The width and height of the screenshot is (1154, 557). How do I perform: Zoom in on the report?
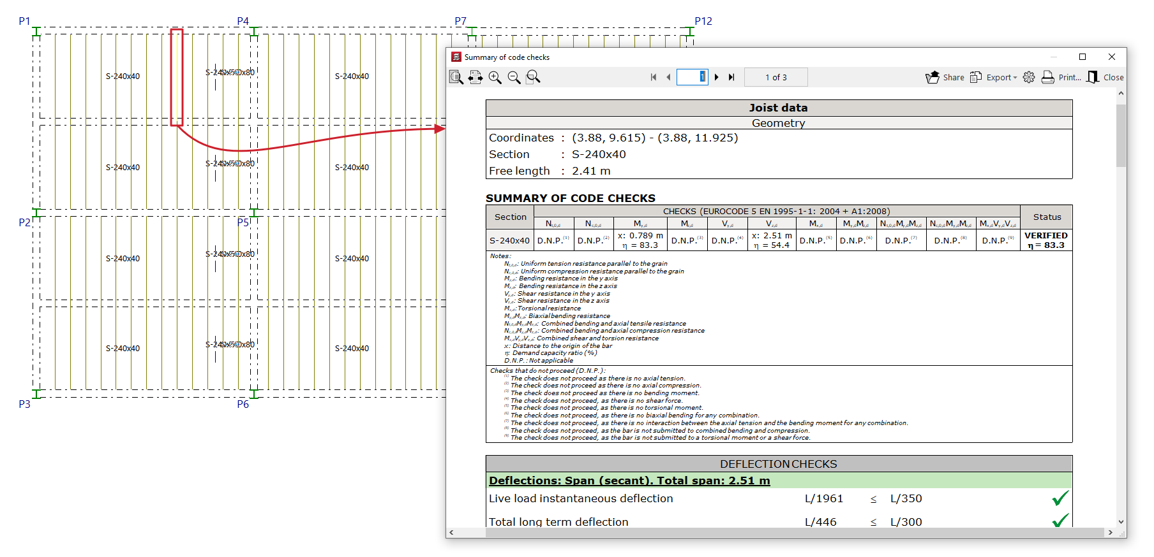coord(495,77)
